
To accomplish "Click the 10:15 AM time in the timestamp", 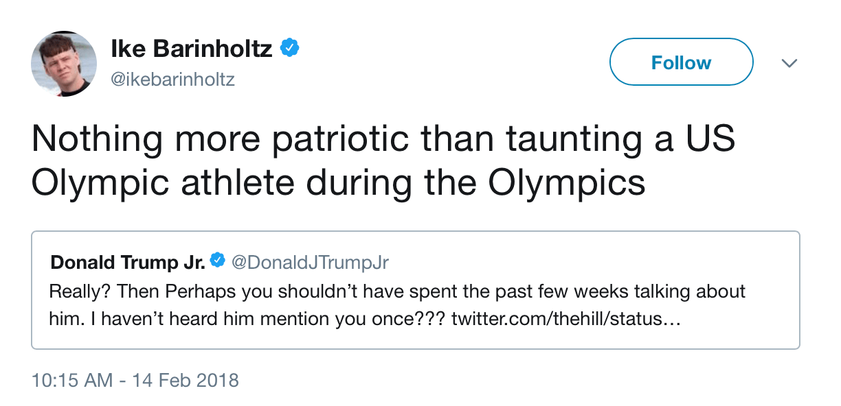I will [72, 380].
